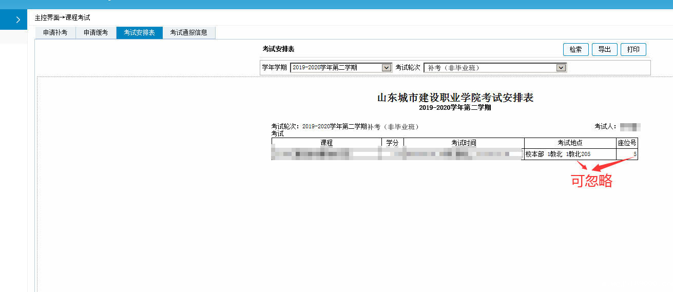Select the 考试安排表 tab

point(139,32)
